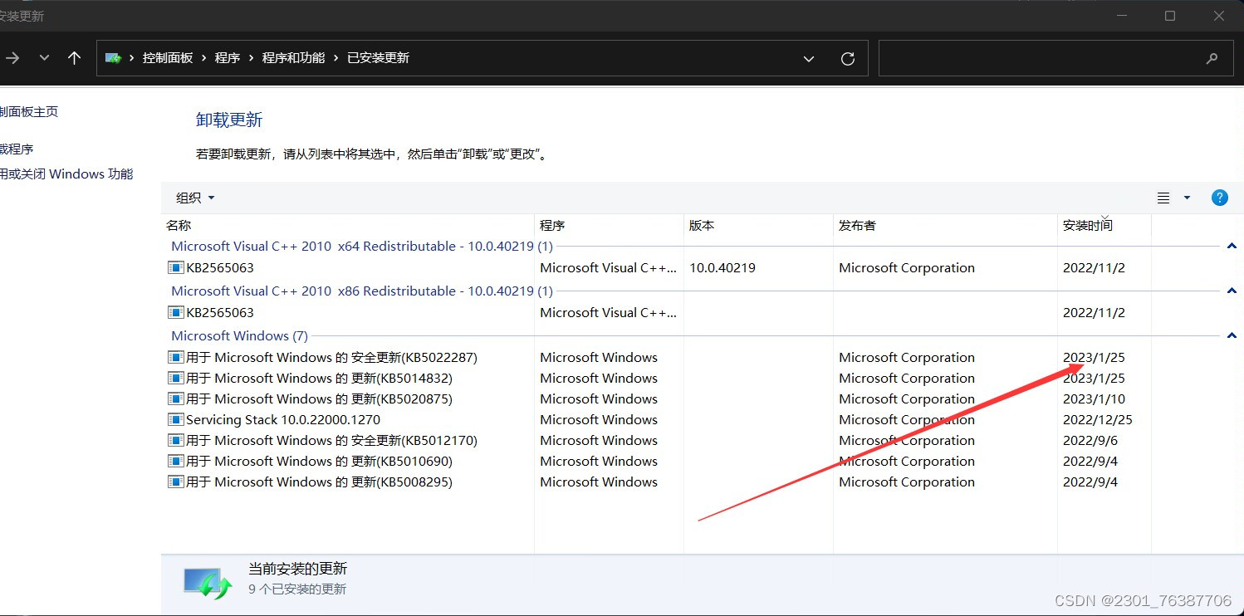Click the current installed updates icon
The image size is (1244, 616).
(208, 583)
